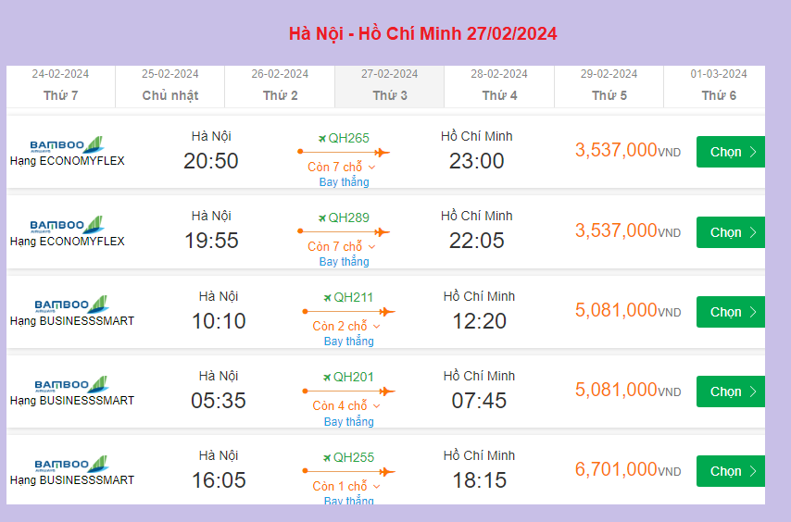The height and width of the screenshot is (522, 791).
Task: Click the 'Bay thẳng' label under QH289
Action: [x=344, y=262]
